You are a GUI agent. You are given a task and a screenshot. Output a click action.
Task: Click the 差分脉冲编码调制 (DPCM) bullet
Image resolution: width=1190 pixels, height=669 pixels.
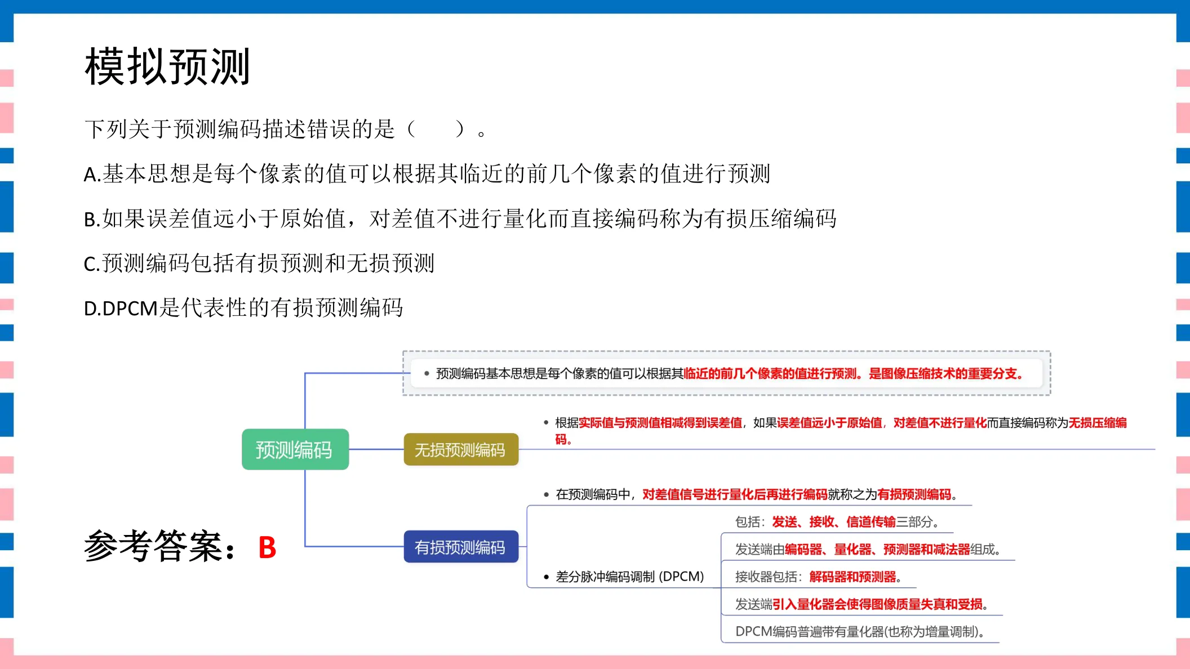click(x=624, y=577)
